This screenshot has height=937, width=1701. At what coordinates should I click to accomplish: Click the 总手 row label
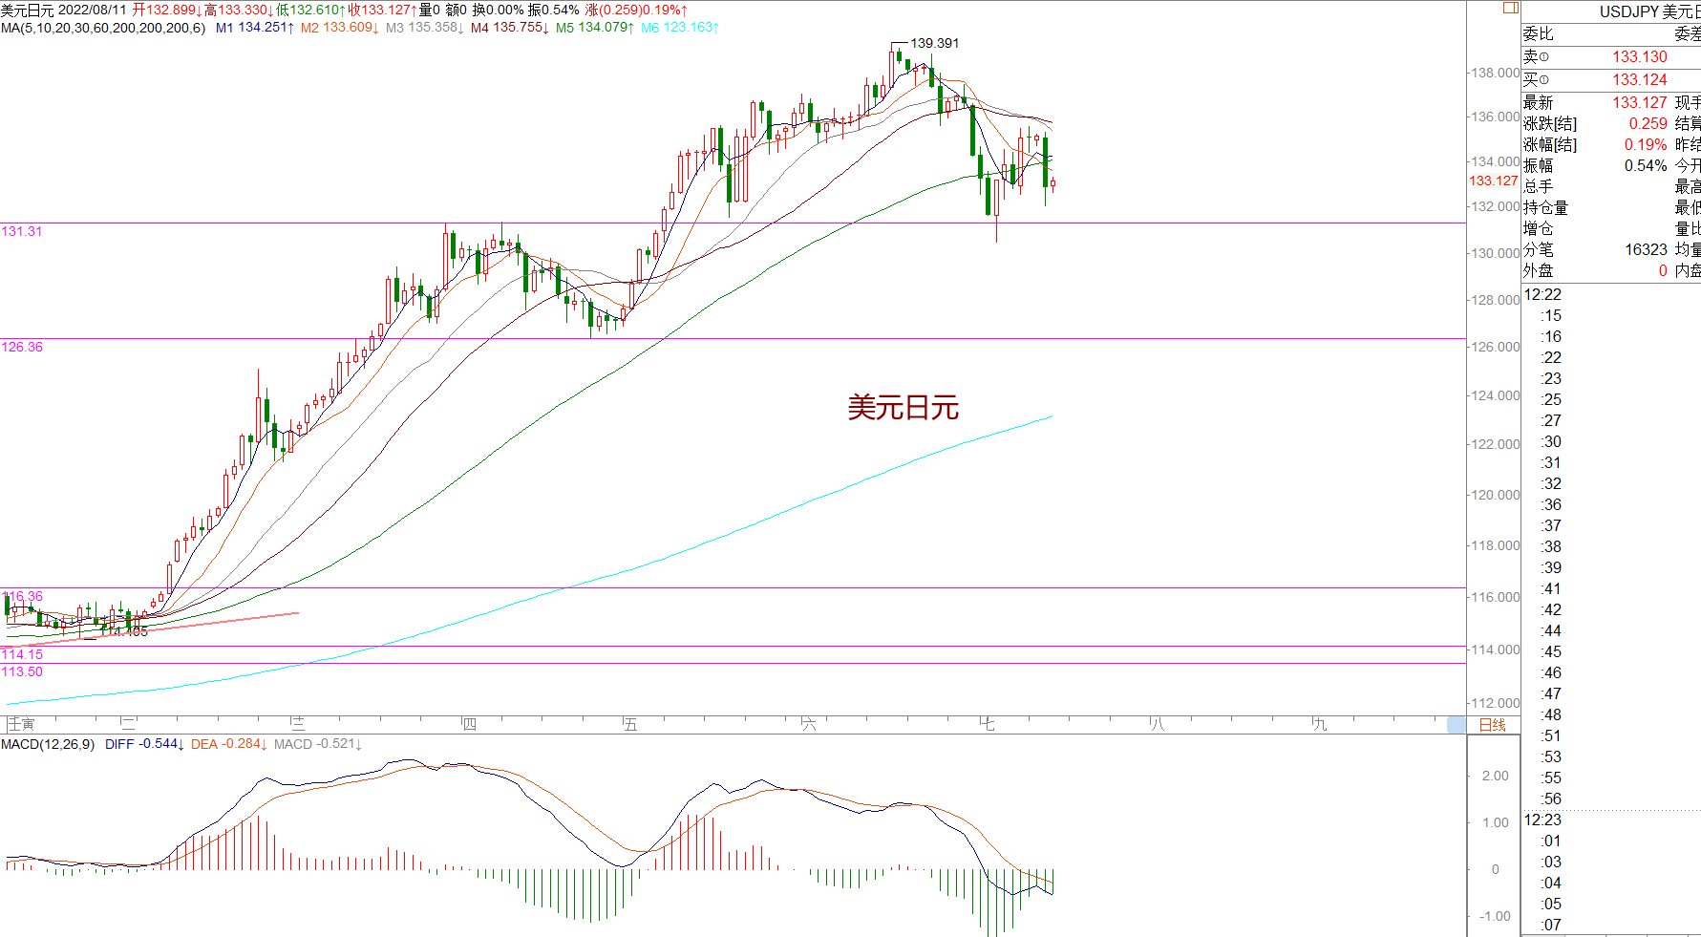coord(1539,187)
